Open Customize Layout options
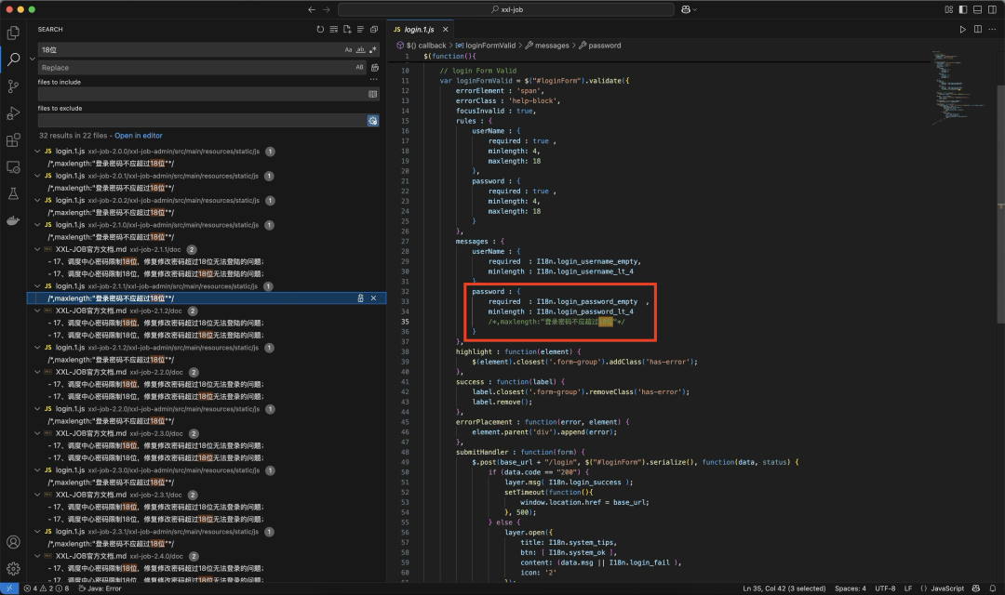The width and height of the screenshot is (1005, 595). click(x=948, y=9)
